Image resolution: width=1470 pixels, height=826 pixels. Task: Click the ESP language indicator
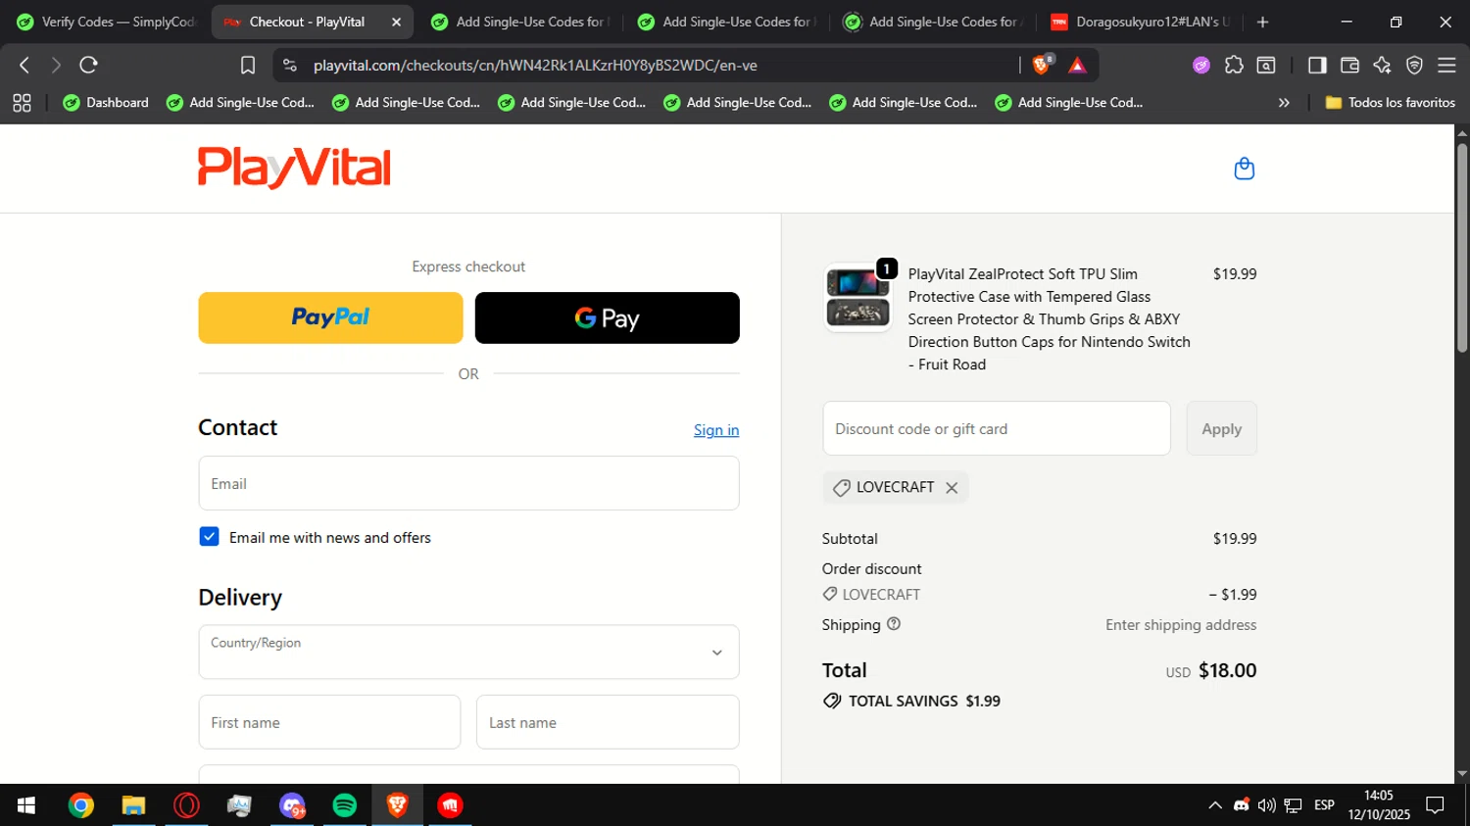click(1324, 805)
